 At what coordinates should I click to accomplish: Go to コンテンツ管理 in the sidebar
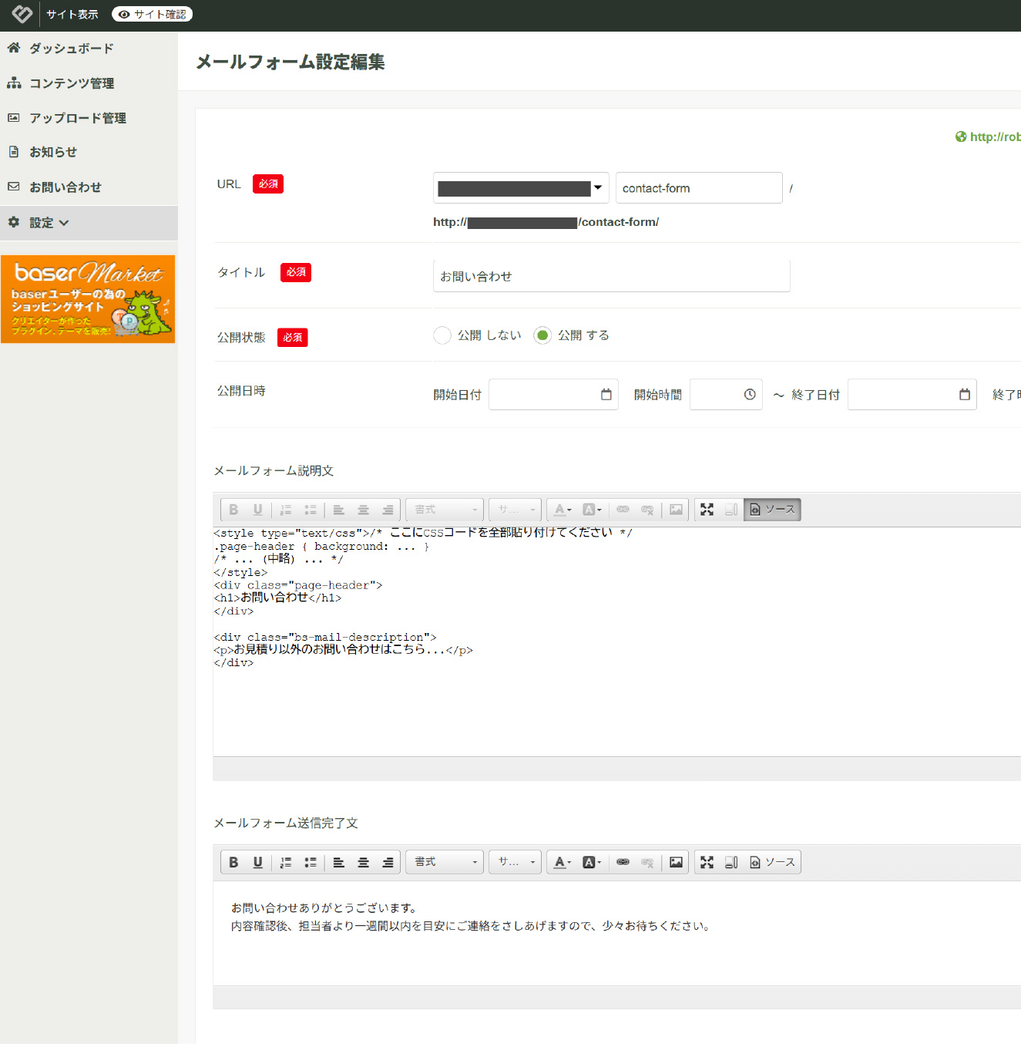coord(71,83)
